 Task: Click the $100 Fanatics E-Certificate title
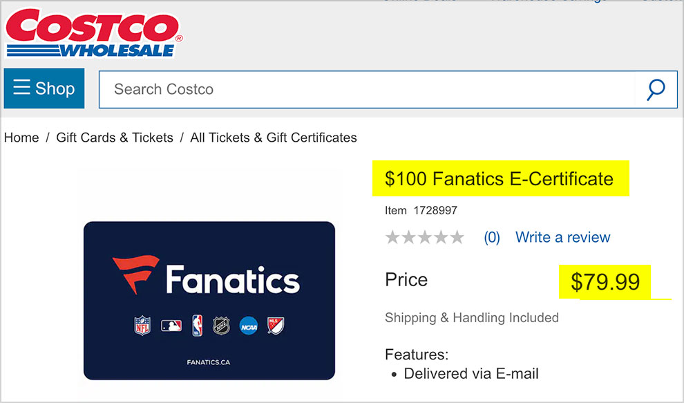(500, 179)
